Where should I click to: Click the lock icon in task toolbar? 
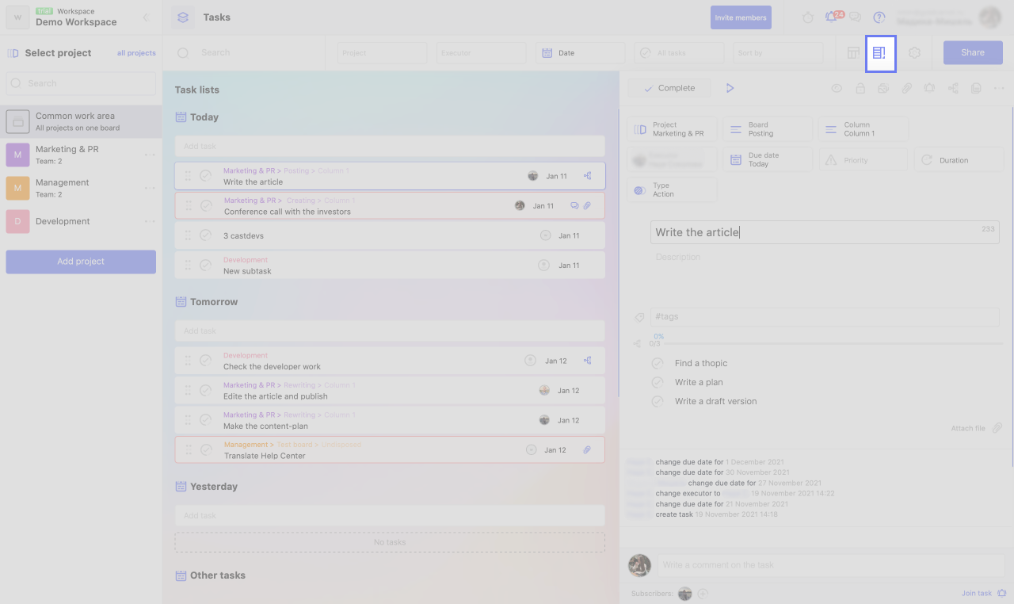[x=860, y=89]
